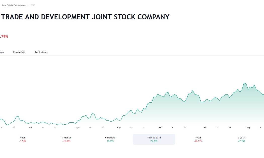Click the company name heading

pos(85,17)
